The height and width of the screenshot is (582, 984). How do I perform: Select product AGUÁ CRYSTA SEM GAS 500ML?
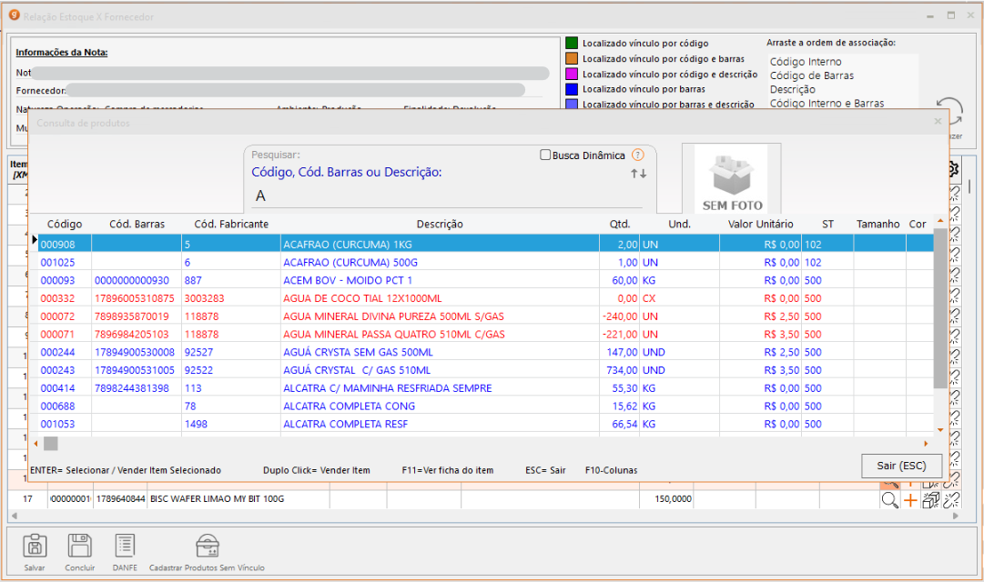(486, 353)
